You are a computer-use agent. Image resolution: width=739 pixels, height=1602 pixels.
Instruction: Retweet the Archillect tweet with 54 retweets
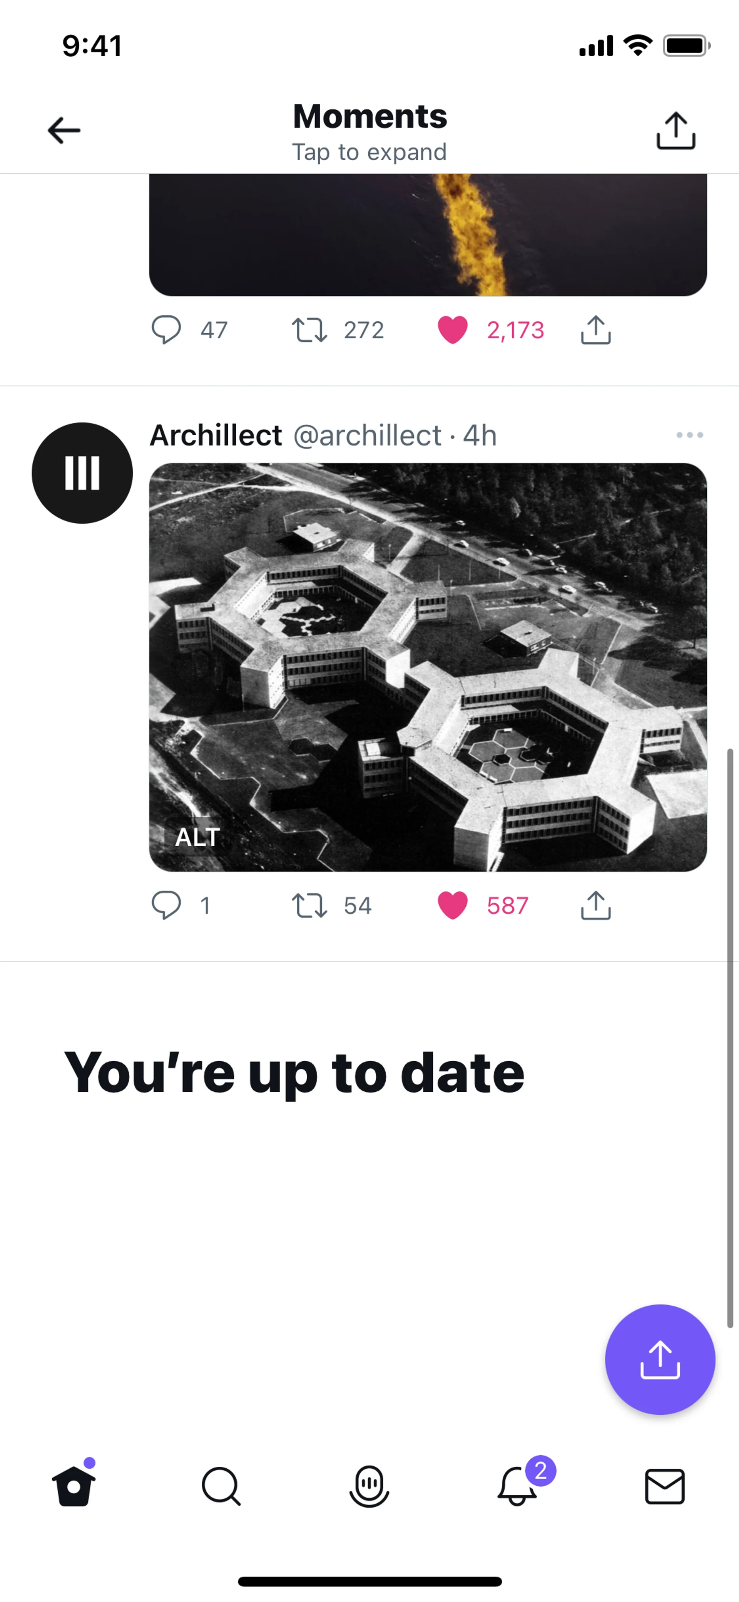(309, 905)
